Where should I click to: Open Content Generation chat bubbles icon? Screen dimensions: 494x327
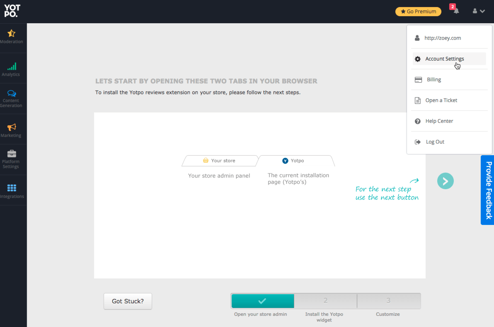click(12, 93)
